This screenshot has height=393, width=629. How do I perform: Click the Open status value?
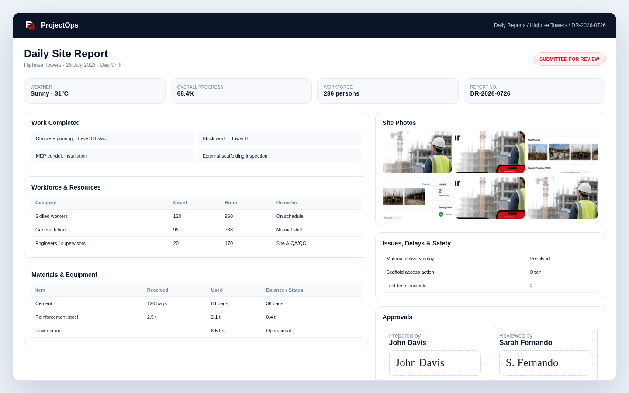click(536, 272)
